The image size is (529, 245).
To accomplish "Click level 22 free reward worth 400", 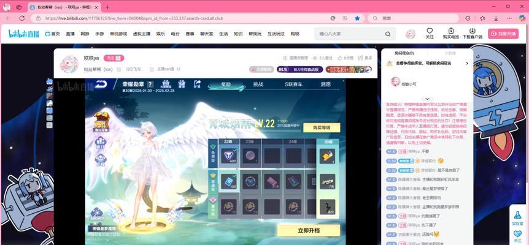I will click(229, 156).
